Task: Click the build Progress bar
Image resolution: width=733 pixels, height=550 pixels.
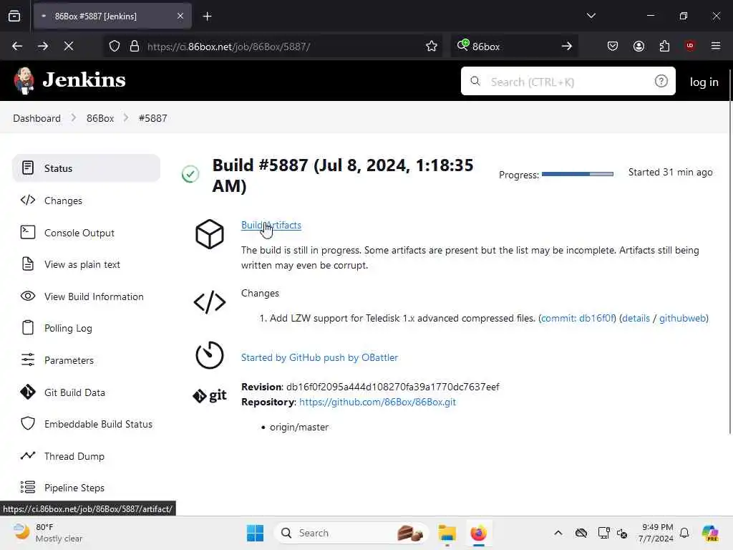Action: pos(578,174)
